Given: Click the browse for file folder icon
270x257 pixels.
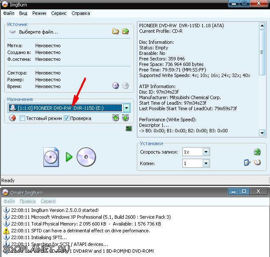Looking at the screenshot, I should [115, 31].
